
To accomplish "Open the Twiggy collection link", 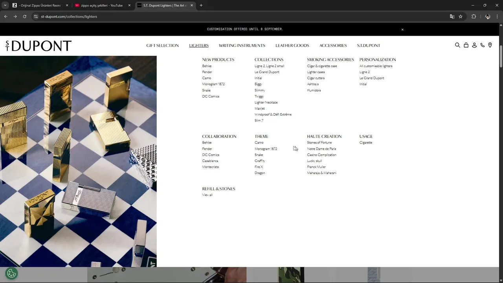I will click(259, 96).
